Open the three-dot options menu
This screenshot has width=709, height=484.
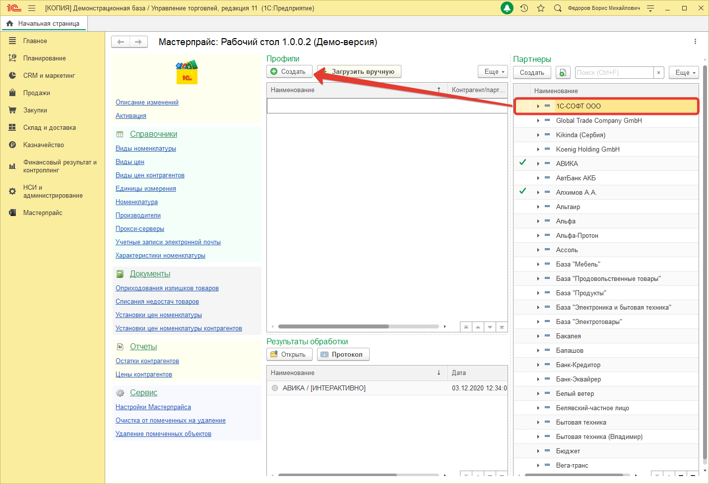[695, 42]
